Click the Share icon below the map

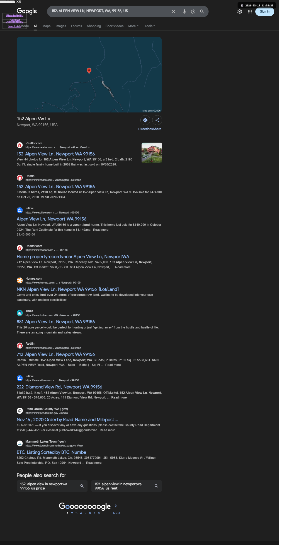[157, 120]
